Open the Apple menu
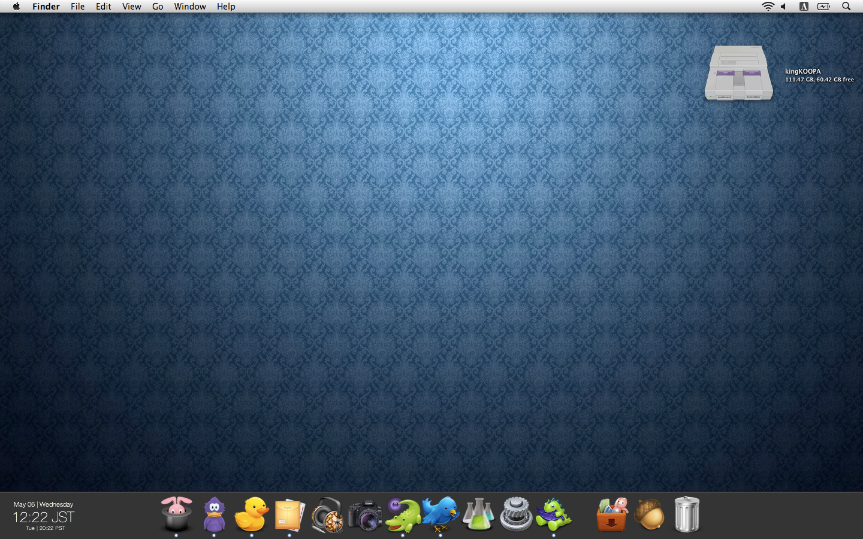 (x=16, y=7)
